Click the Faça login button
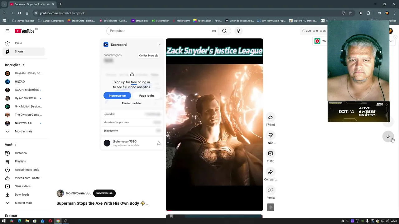399x224 pixels. tap(147, 96)
